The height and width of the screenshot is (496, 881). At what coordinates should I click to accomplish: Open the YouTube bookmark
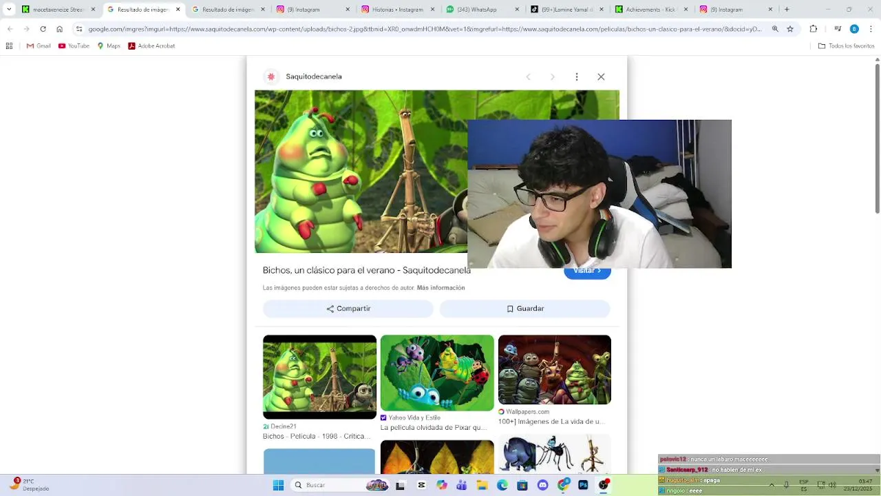[x=74, y=46]
